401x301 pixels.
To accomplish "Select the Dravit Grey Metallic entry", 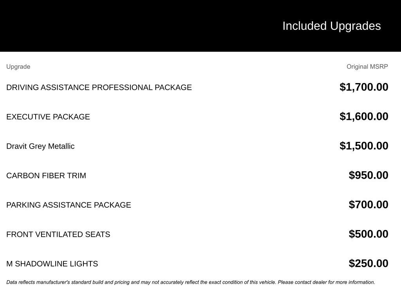I will (x=40, y=146).
